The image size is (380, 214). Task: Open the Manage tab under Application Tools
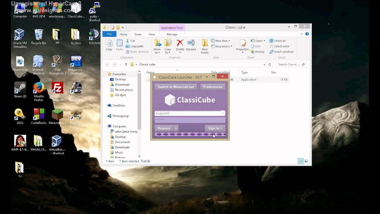pos(172,34)
